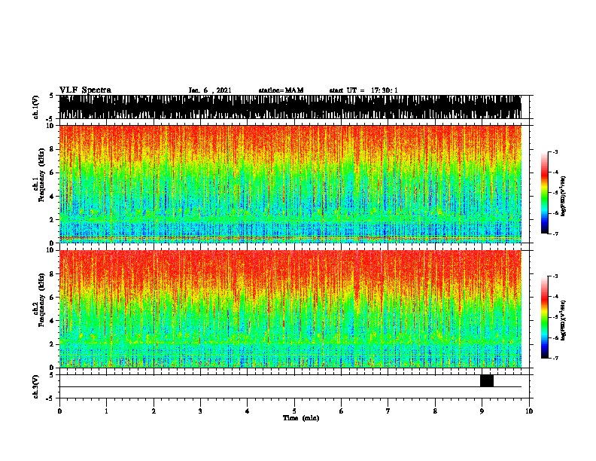Viewport: 596px width, 461px height.
Task: Click inside the ch.1 voltage waveform panel
Action: [x=290, y=107]
